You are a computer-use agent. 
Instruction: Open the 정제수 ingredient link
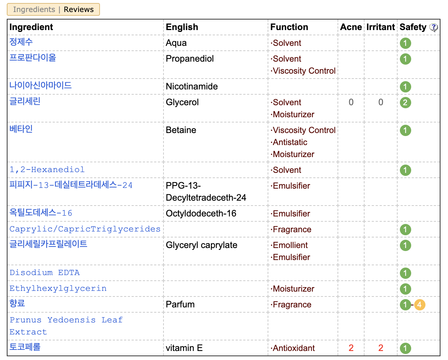point(21,42)
